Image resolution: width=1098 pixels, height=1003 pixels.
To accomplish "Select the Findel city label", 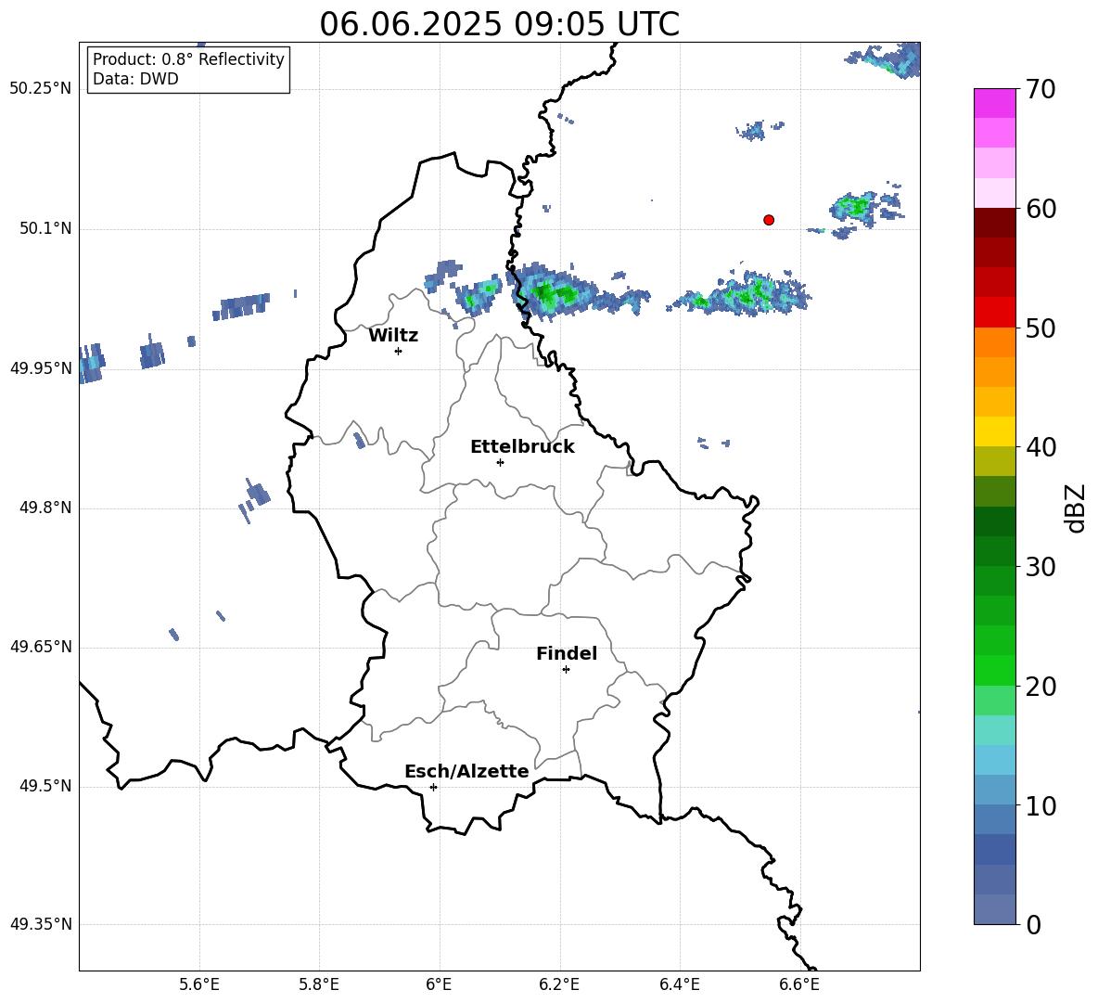I will (x=567, y=653).
